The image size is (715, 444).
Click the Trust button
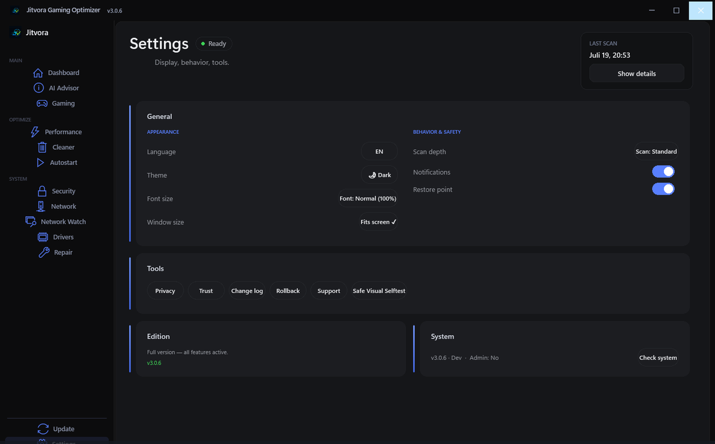click(x=206, y=291)
